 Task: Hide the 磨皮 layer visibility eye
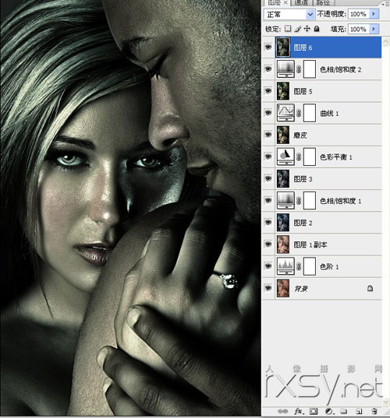click(x=268, y=135)
